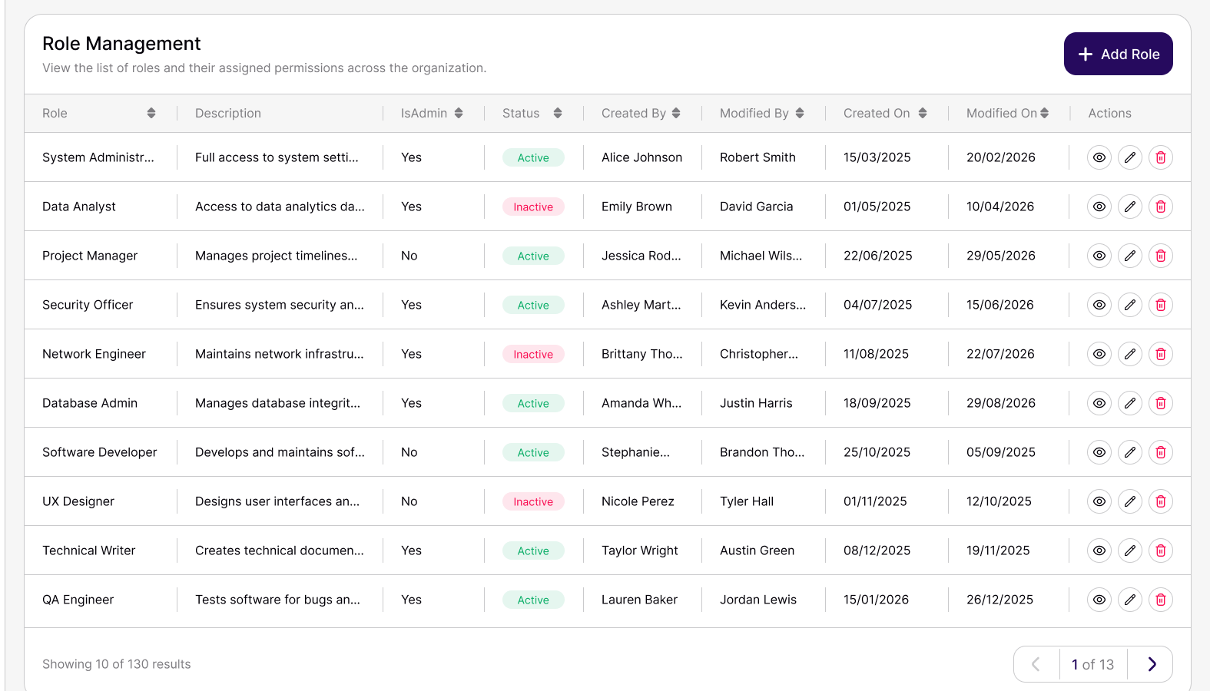Click the '05/09/2025' modified date
Image resolution: width=1210 pixels, height=691 pixels.
click(1001, 452)
